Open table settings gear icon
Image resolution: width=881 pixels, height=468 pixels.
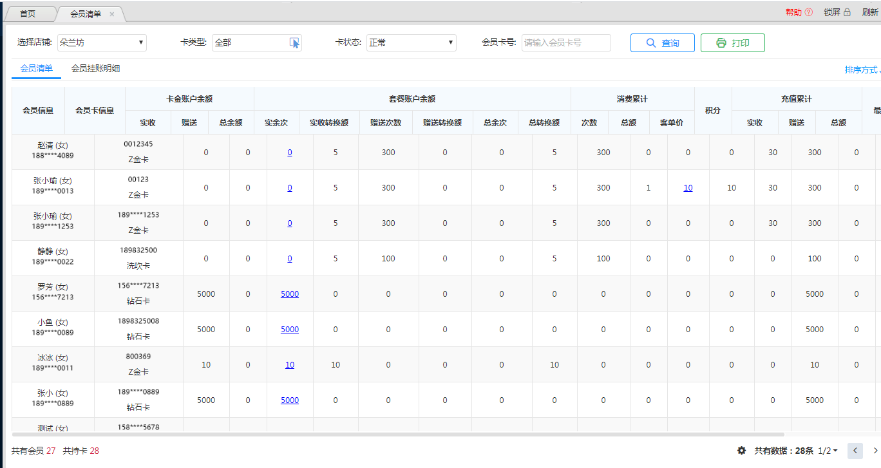741,451
